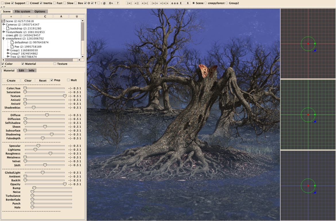Click scene tree scrollbar down arrow
The image size is (336, 221).
tap(83, 57)
